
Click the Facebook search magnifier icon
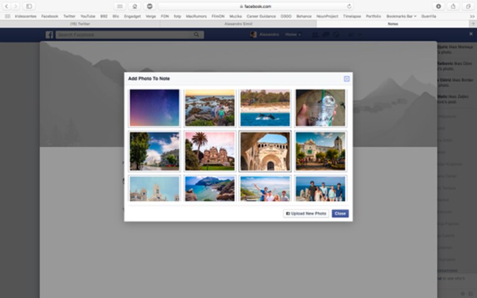click(197, 35)
